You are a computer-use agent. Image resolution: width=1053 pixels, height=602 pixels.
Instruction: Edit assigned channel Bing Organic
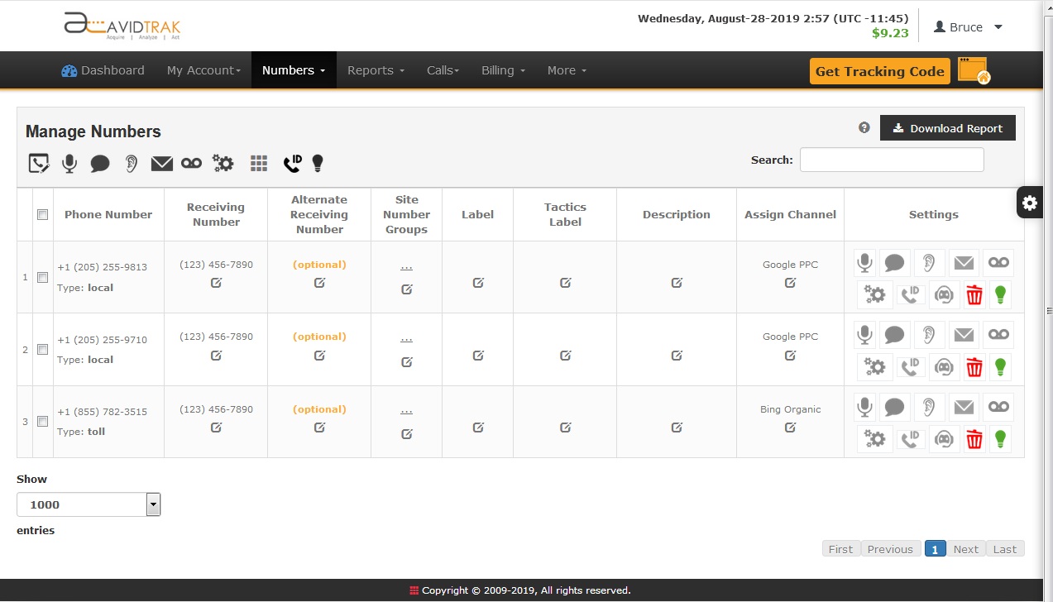click(x=790, y=428)
